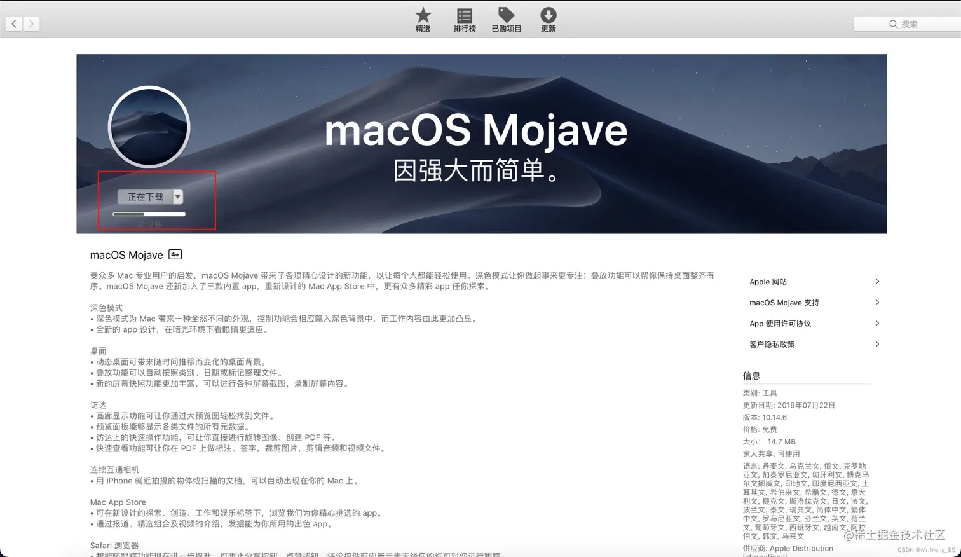The width and height of the screenshot is (961, 557).
Task: Click the 大小: 14.7 MB text
Action: click(x=769, y=441)
